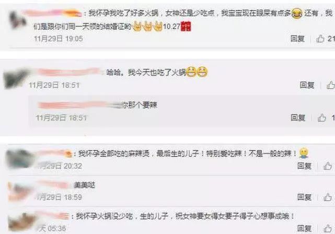Like the comment about eating hotpot today
The image size is (335, 234).
331,85
